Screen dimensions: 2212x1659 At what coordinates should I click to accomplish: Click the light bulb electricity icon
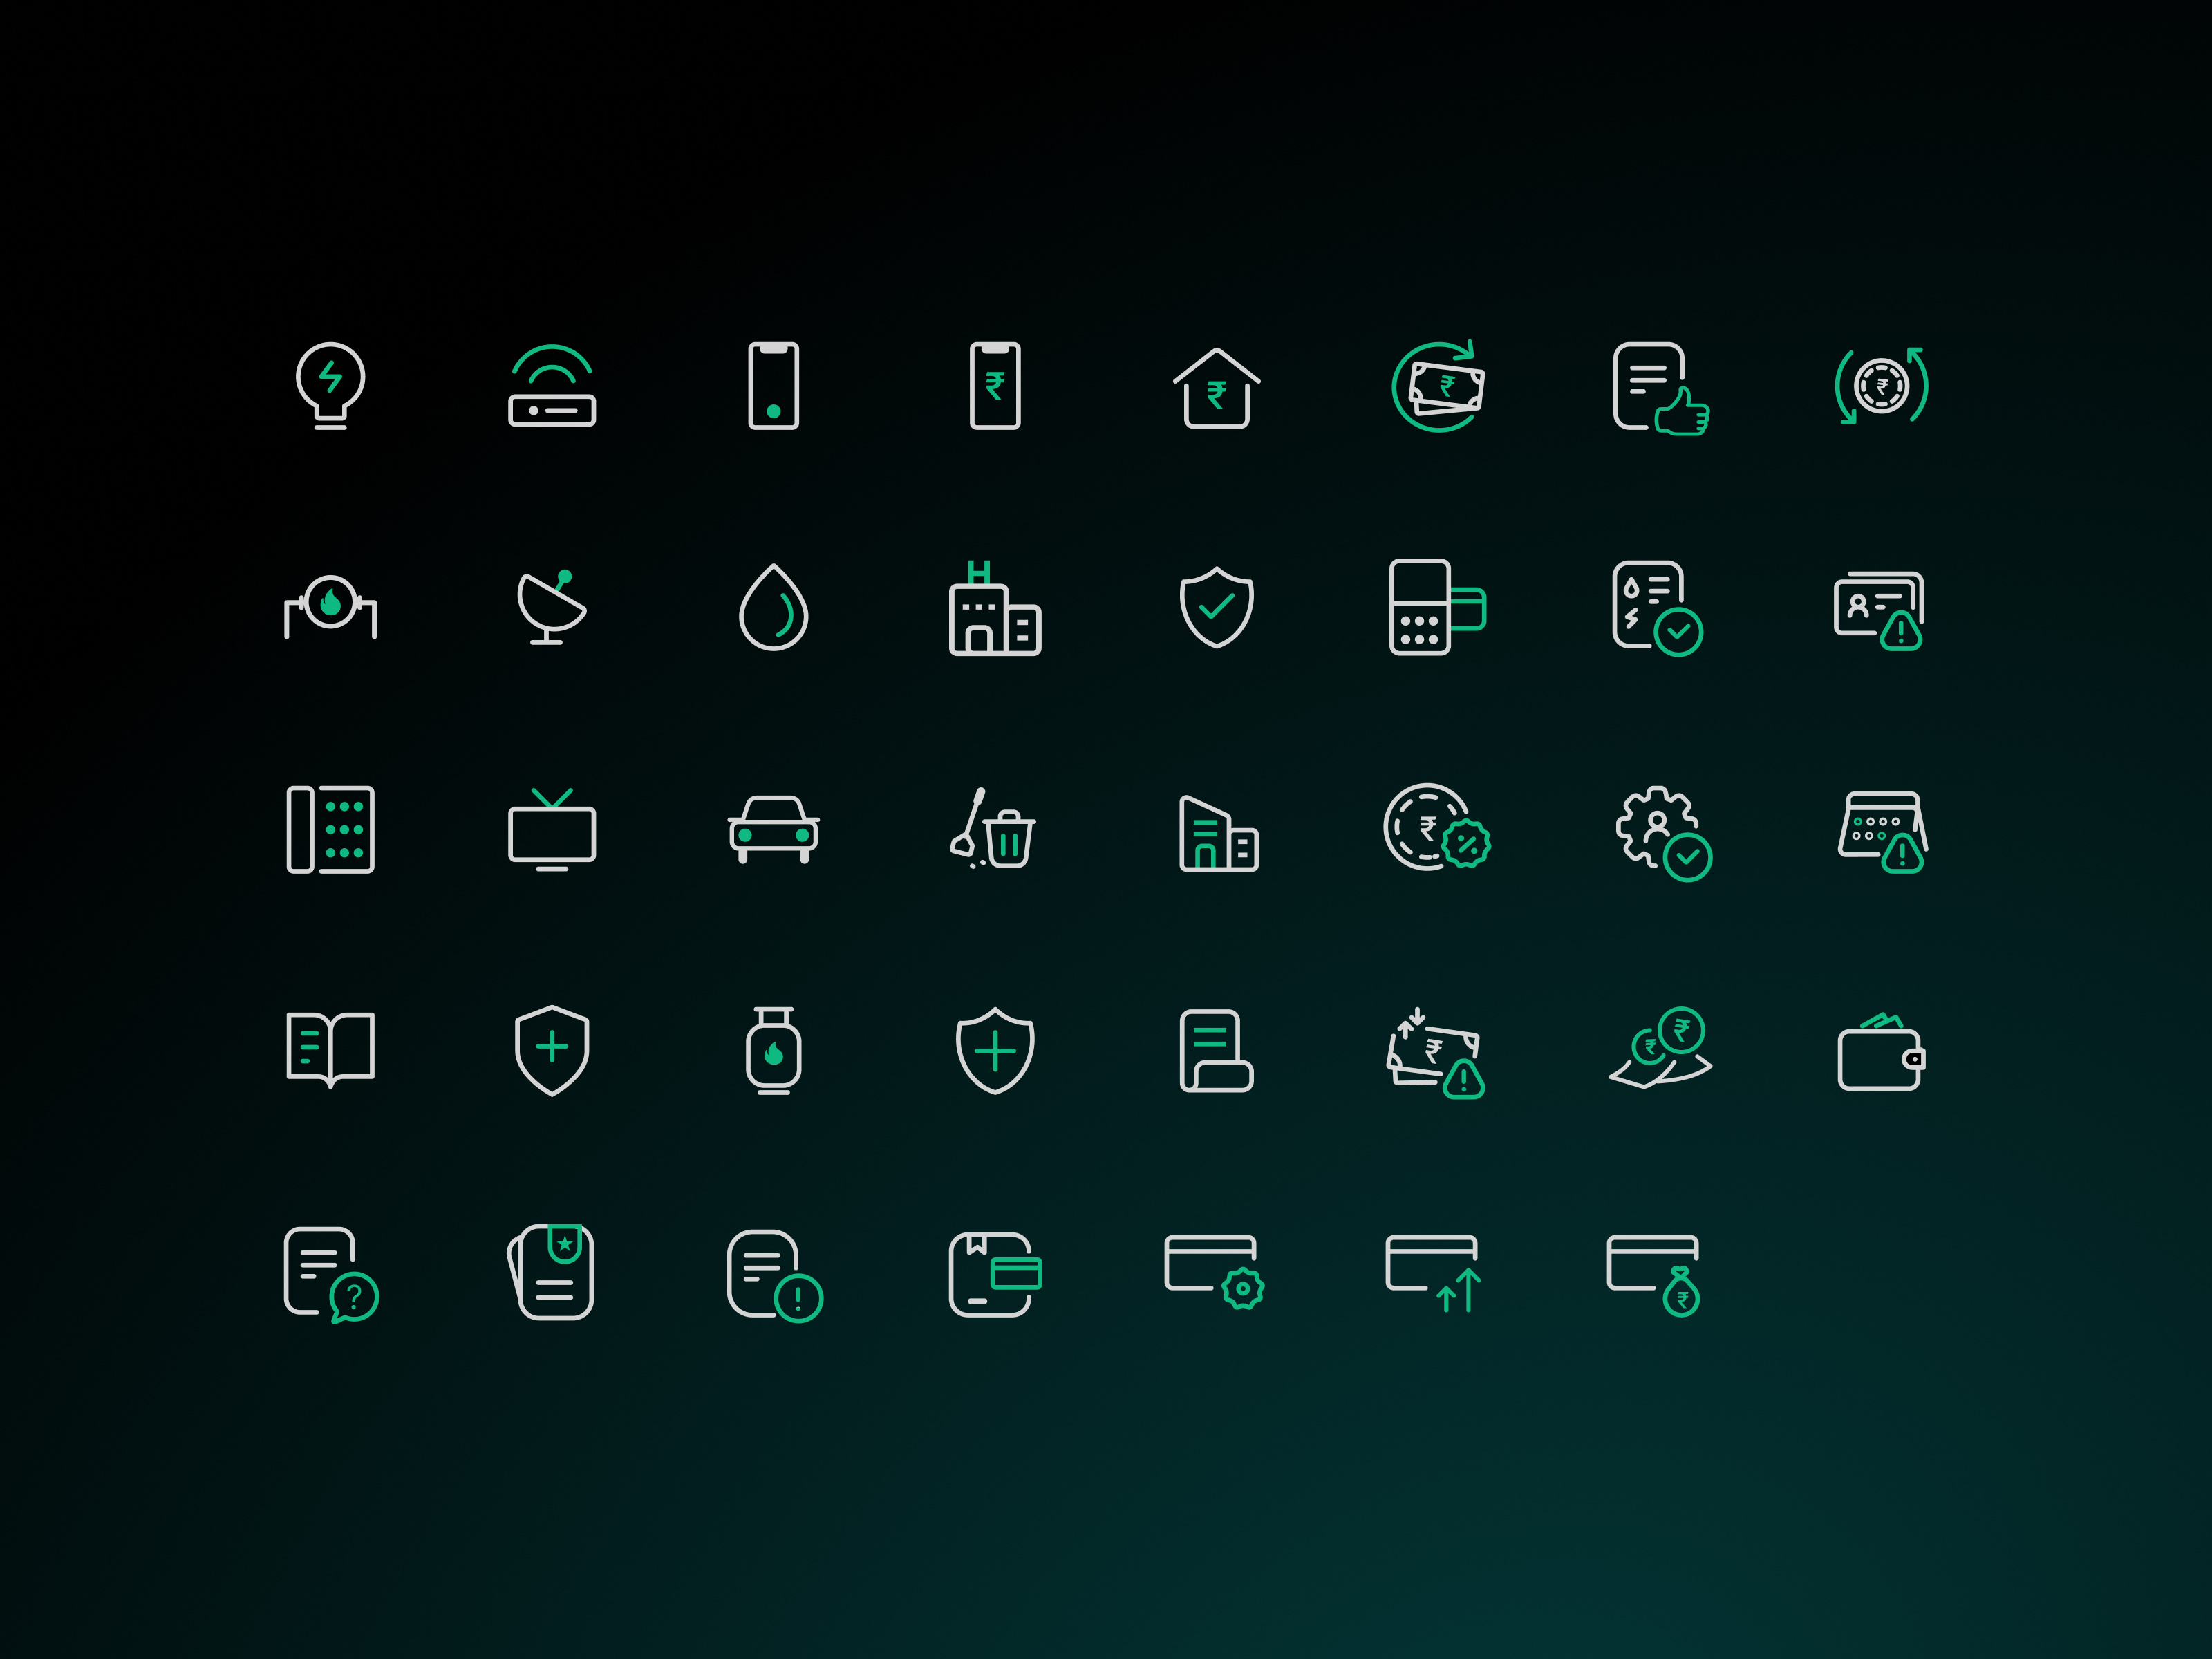[330, 386]
